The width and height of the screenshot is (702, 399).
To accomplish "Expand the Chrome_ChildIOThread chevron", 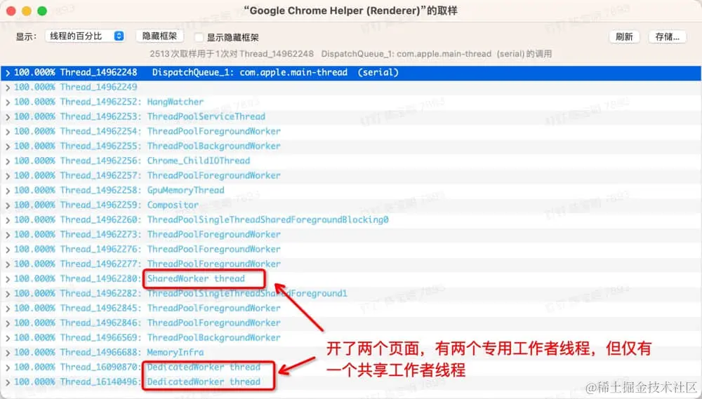I will pyautogui.click(x=8, y=161).
